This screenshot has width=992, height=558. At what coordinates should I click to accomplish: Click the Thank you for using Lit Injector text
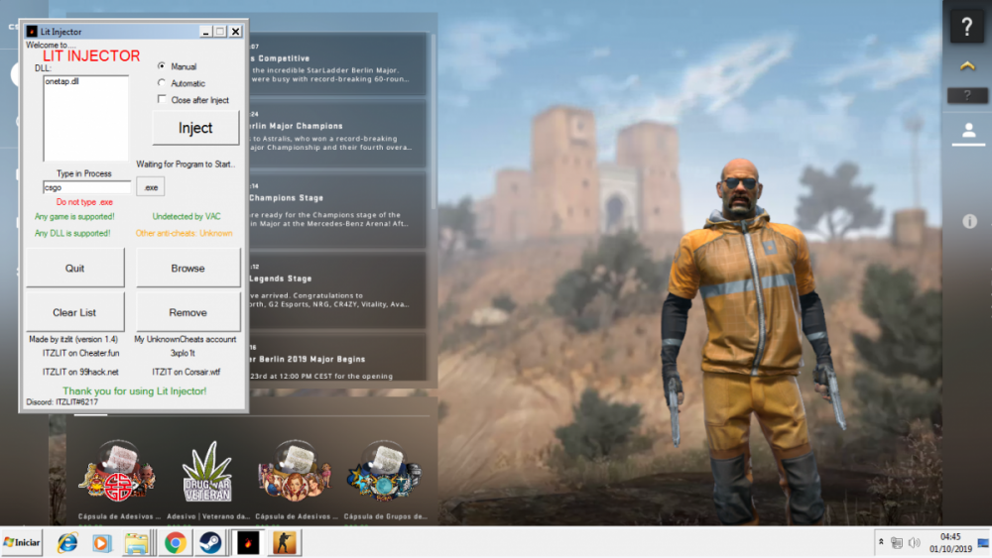pyautogui.click(x=135, y=391)
